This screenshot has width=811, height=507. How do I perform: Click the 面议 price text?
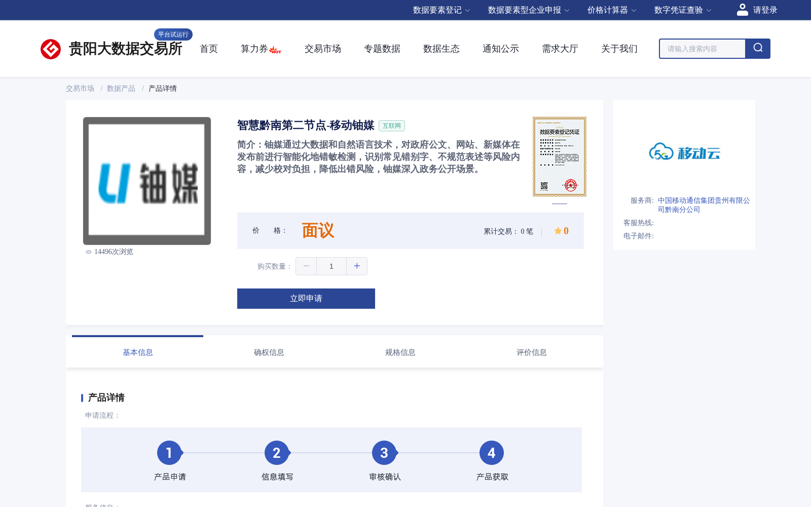[318, 231]
